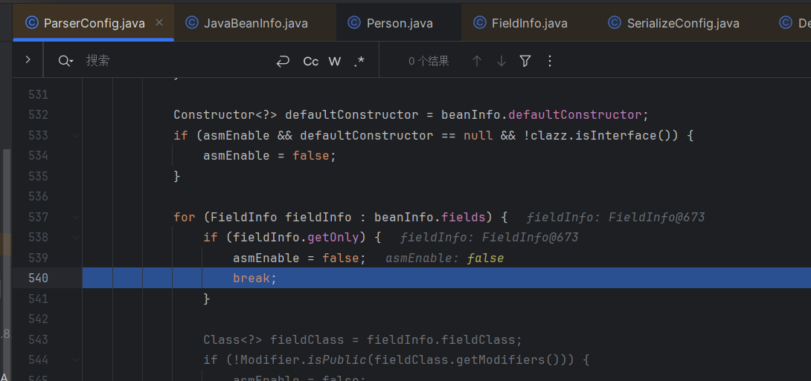The image size is (811, 381).
Task: Click the defaultConstructor field reference on line 532
Action: [x=574, y=114]
